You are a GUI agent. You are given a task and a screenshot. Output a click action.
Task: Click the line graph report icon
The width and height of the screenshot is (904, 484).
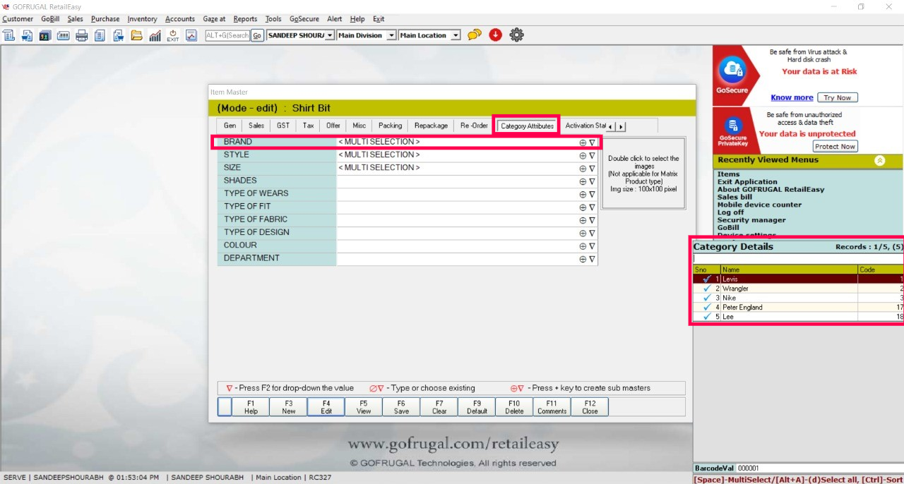(x=191, y=35)
